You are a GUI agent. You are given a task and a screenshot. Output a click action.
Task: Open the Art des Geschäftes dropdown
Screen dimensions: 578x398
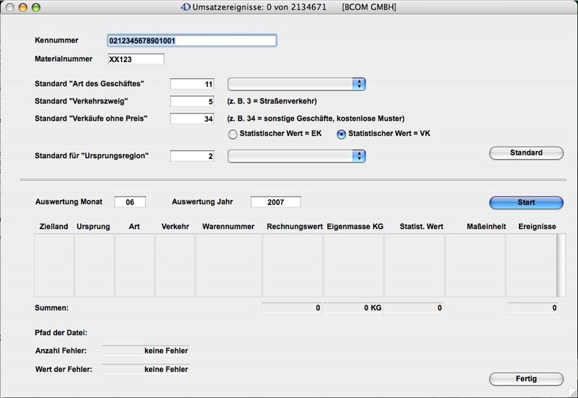[296, 84]
